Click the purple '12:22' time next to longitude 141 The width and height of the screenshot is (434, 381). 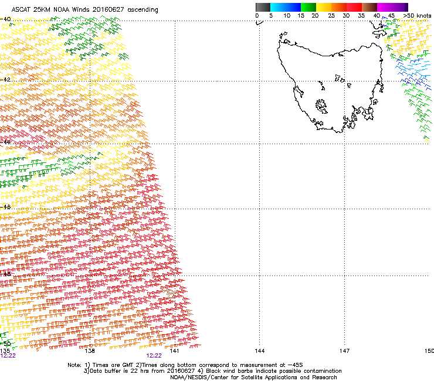pyautogui.click(x=154, y=356)
